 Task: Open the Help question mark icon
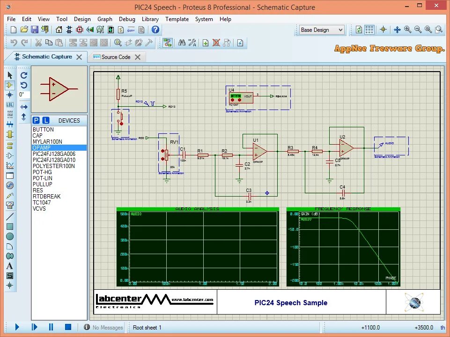[x=155, y=29]
